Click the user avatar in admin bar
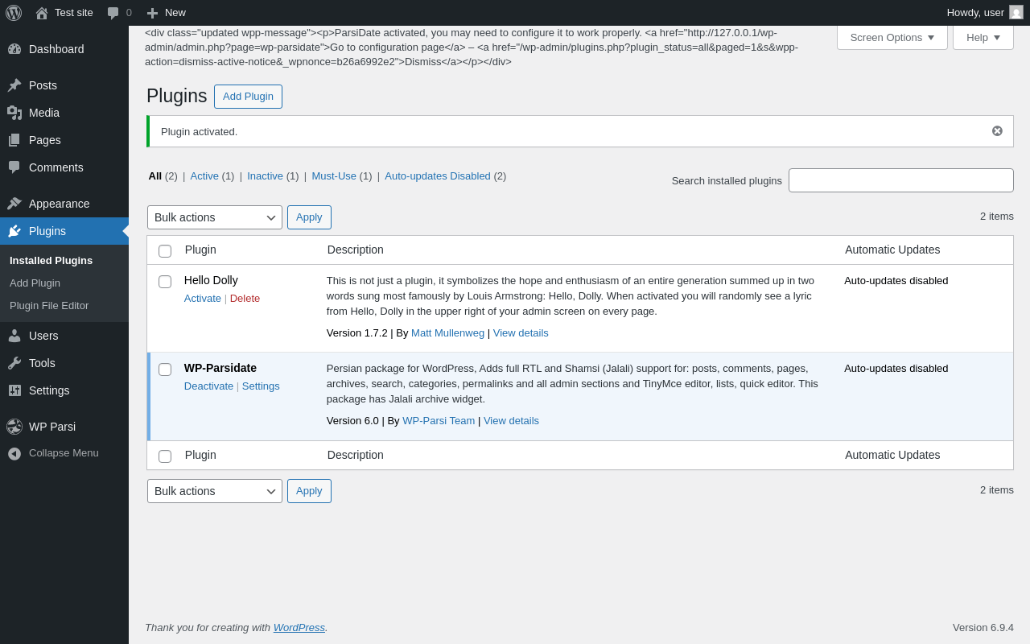 pyautogui.click(x=1016, y=12)
